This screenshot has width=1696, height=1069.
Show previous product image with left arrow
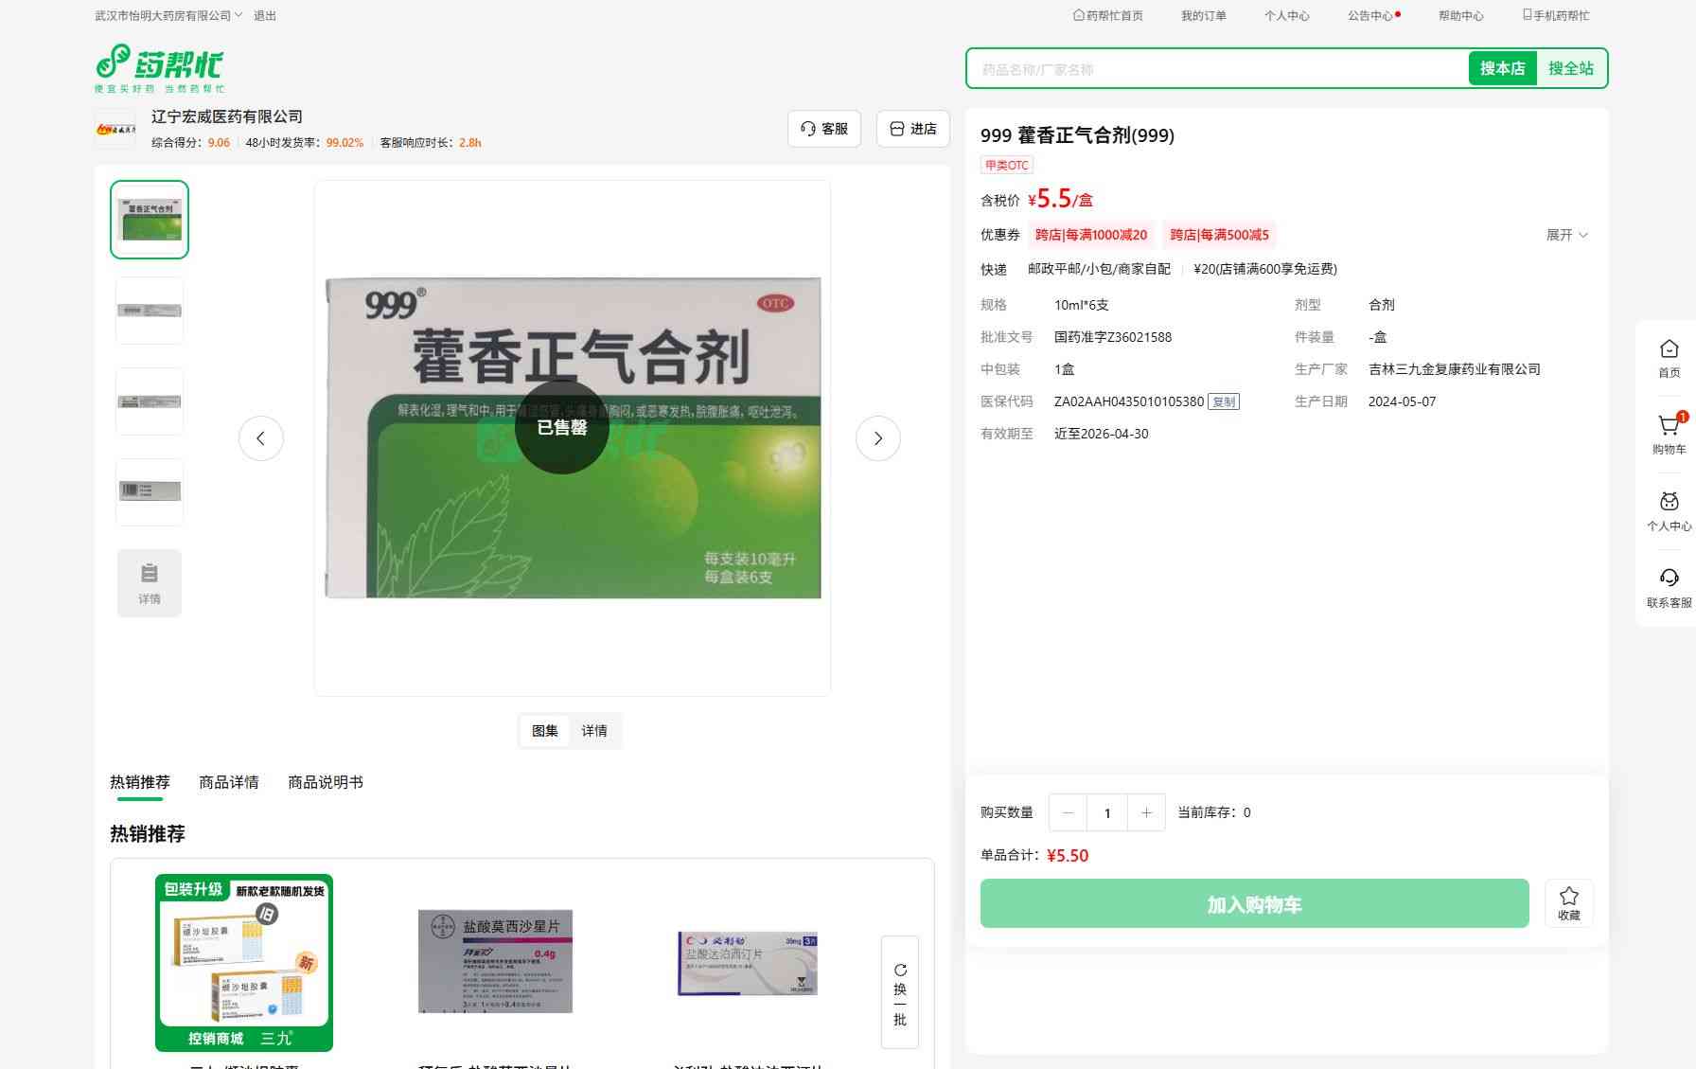click(261, 438)
